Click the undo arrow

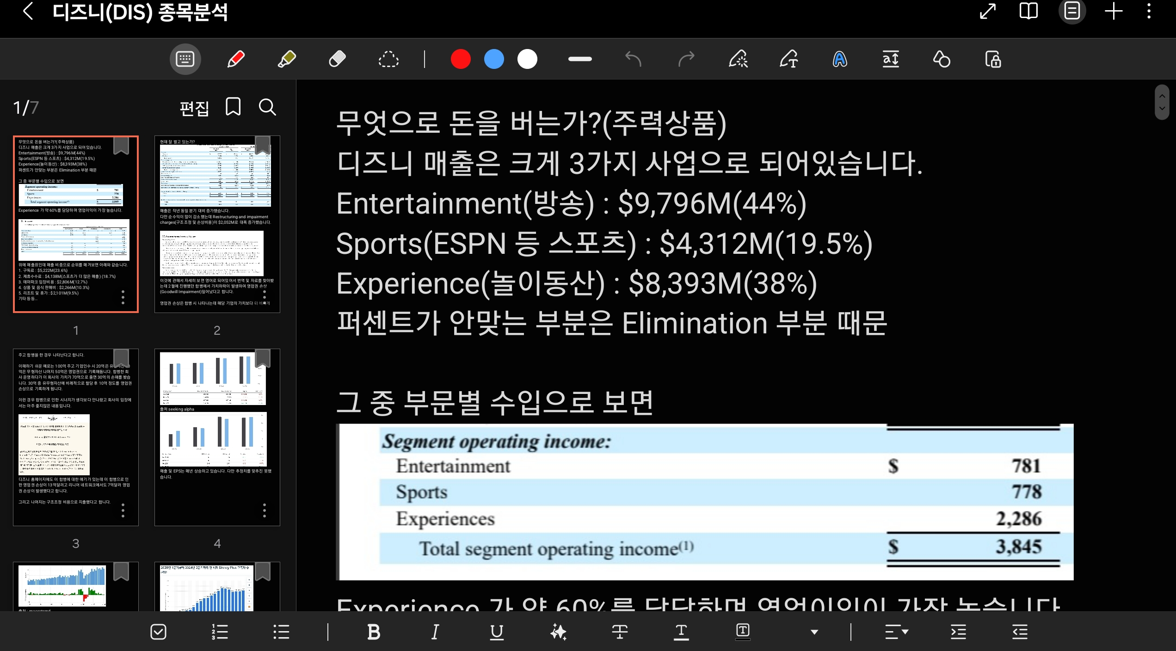[633, 59]
